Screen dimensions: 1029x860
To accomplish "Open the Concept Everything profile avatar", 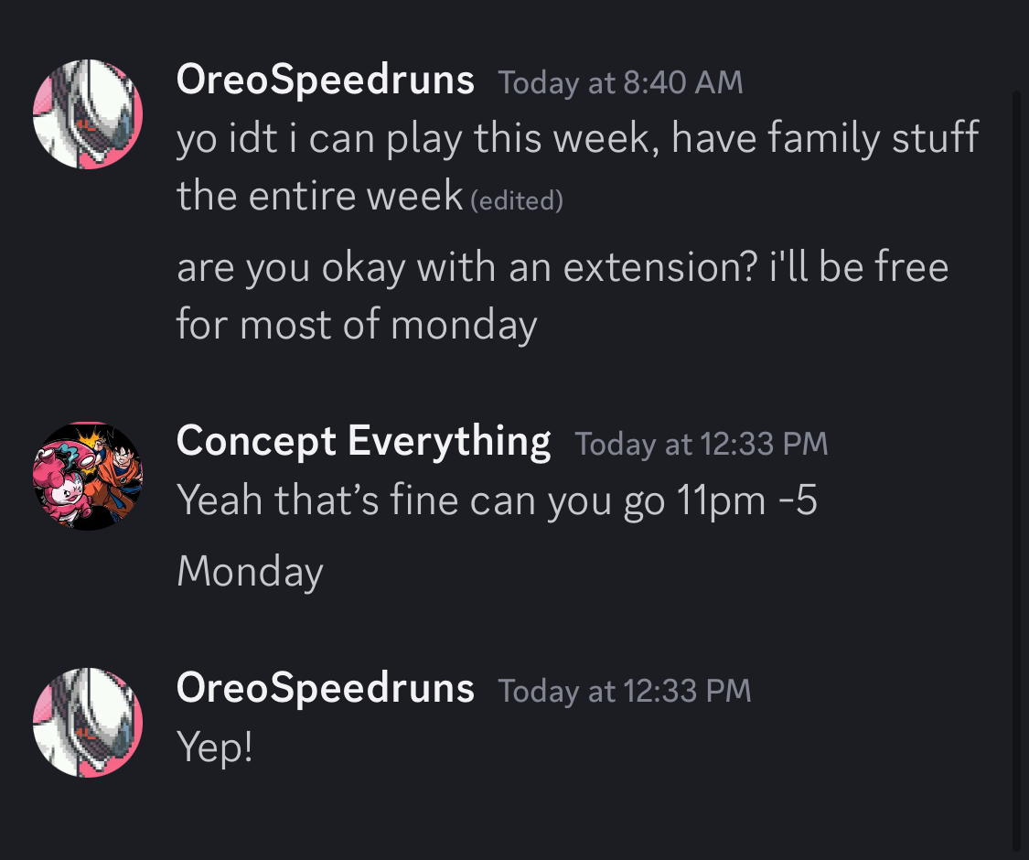I will tap(88, 476).
